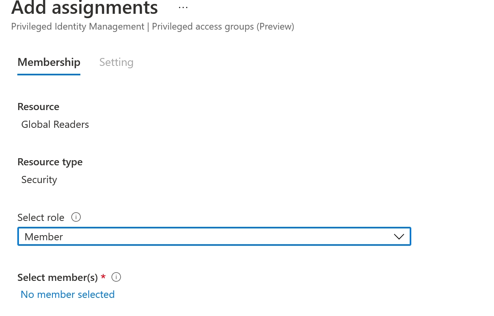Switch to the Membership tab
This screenshot has height=316, width=494.
pyautogui.click(x=49, y=62)
